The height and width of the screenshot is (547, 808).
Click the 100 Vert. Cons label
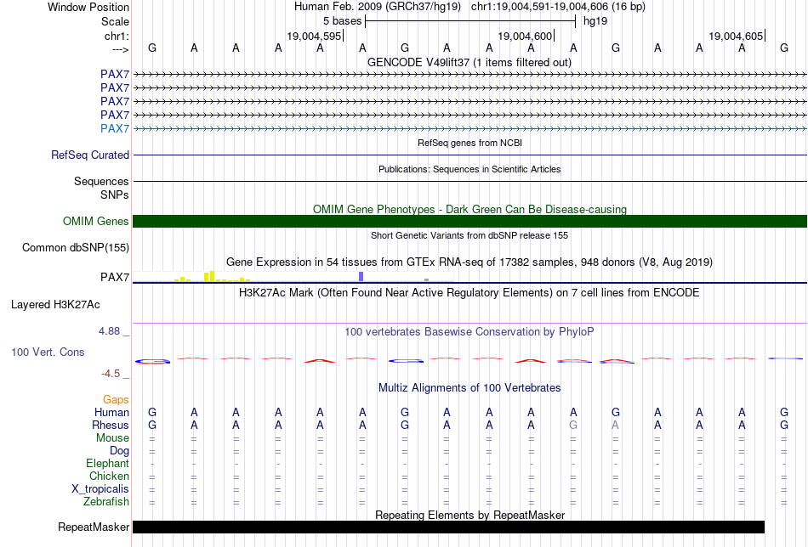[48, 352]
